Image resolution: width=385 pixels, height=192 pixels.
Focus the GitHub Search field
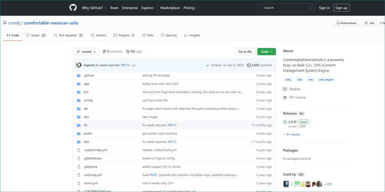[x=288, y=8]
